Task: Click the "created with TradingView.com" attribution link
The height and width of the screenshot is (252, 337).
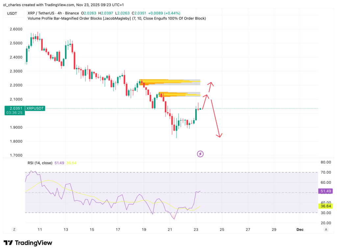Action: click(46, 5)
